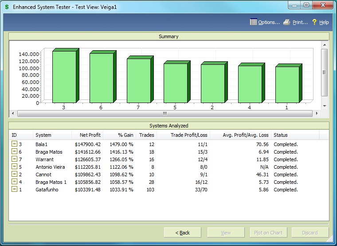Click the N/A avg profit/loss cell
The image size is (337, 246).
[x=264, y=167]
